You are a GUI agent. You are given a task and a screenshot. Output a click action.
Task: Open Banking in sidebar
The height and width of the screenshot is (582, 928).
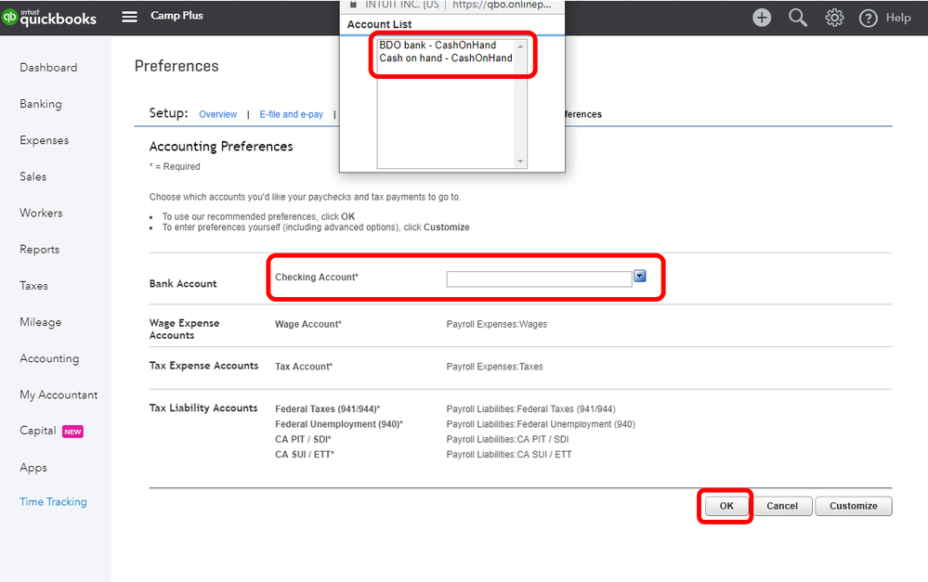coord(41,104)
